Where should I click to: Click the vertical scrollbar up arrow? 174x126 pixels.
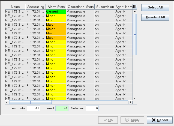point(134,11)
